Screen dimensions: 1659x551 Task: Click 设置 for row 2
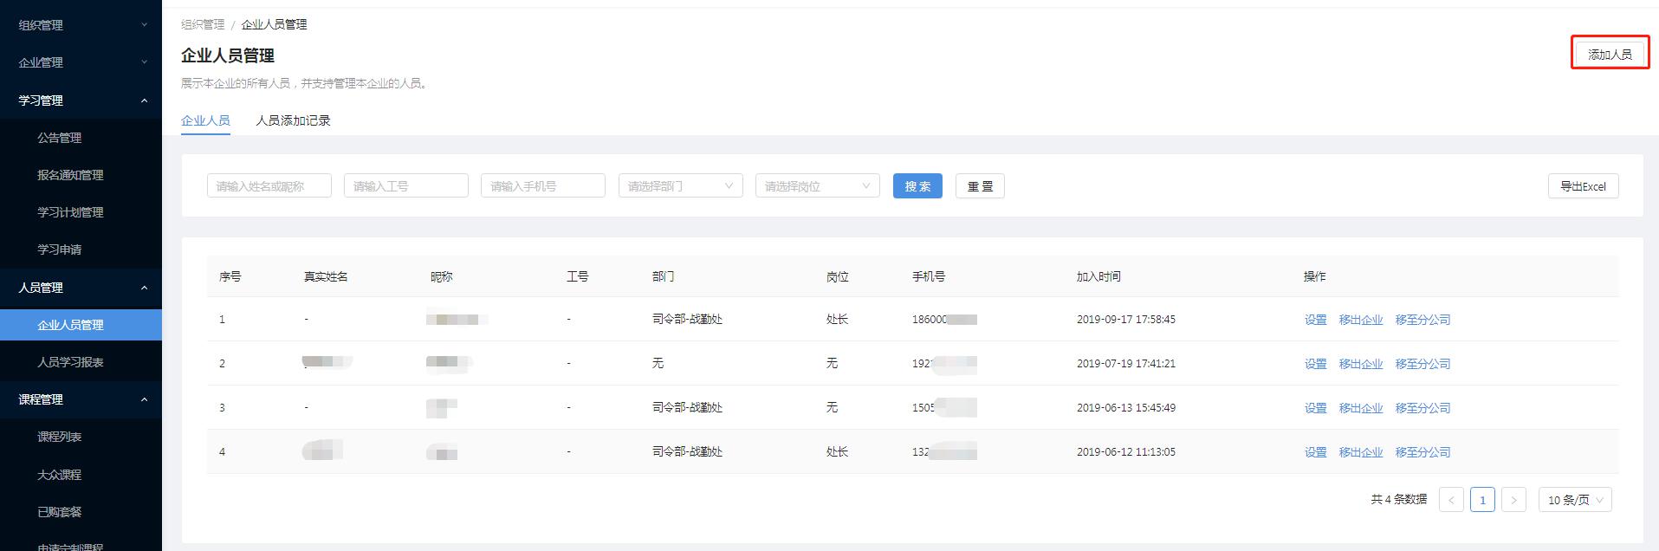pyautogui.click(x=1315, y=364)
